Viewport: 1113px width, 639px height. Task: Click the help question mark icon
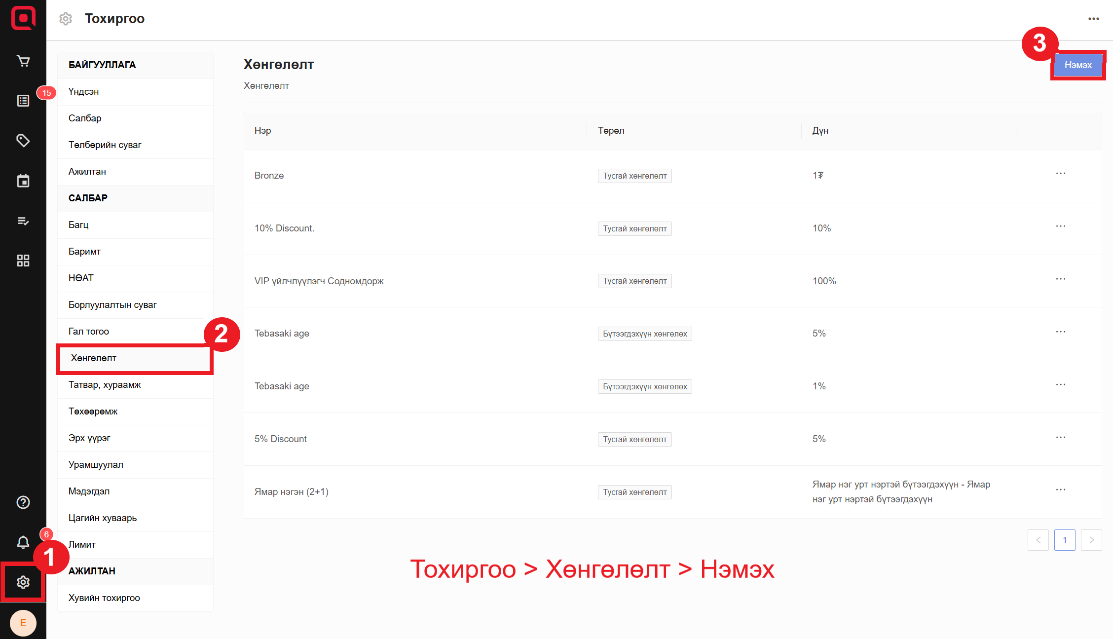coord(23,502)
